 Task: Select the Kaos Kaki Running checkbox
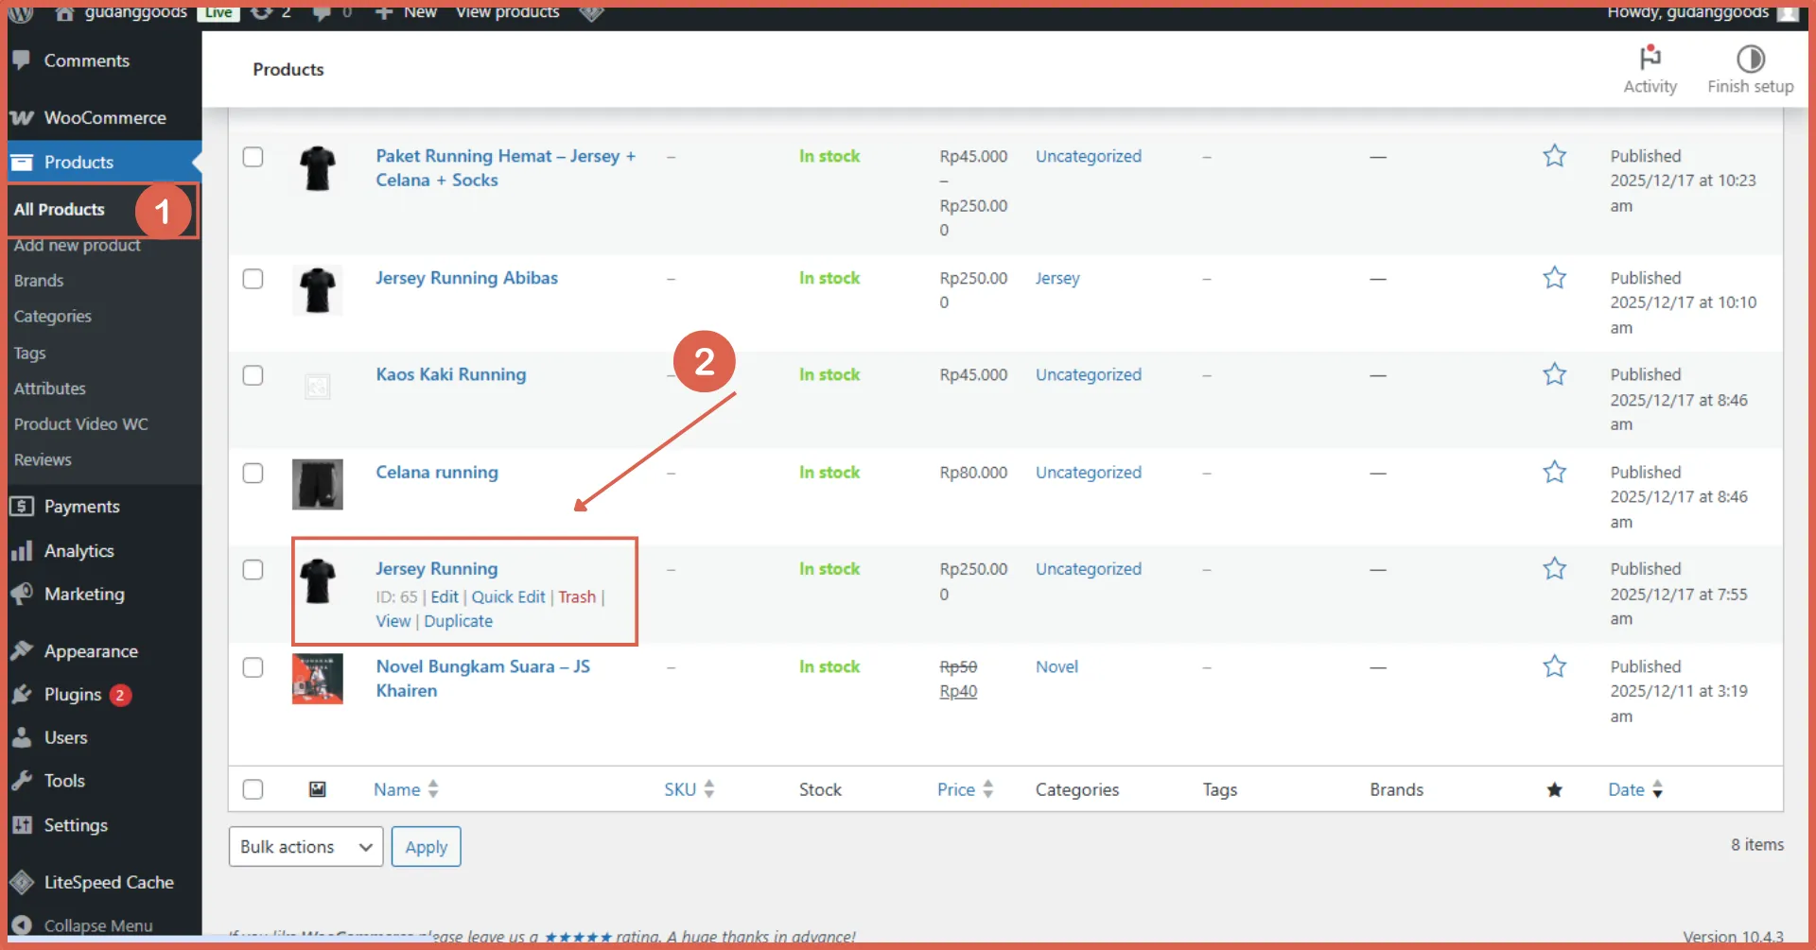click(x=253, y=375)
